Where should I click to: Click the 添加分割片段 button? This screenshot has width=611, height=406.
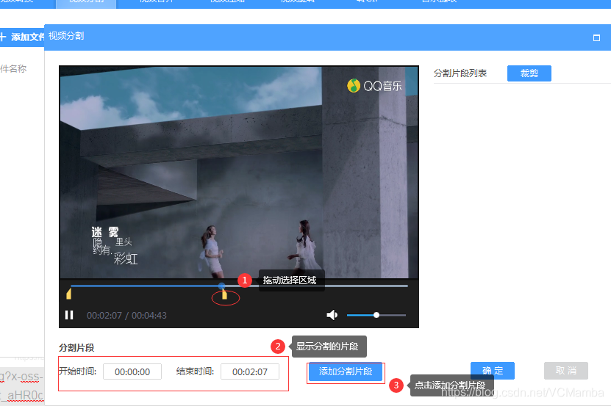(346, 371)
